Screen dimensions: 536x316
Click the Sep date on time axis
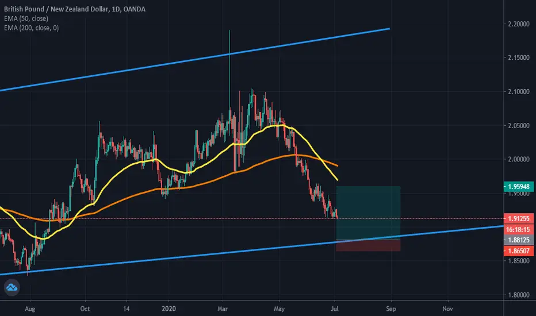click(390, 309)
